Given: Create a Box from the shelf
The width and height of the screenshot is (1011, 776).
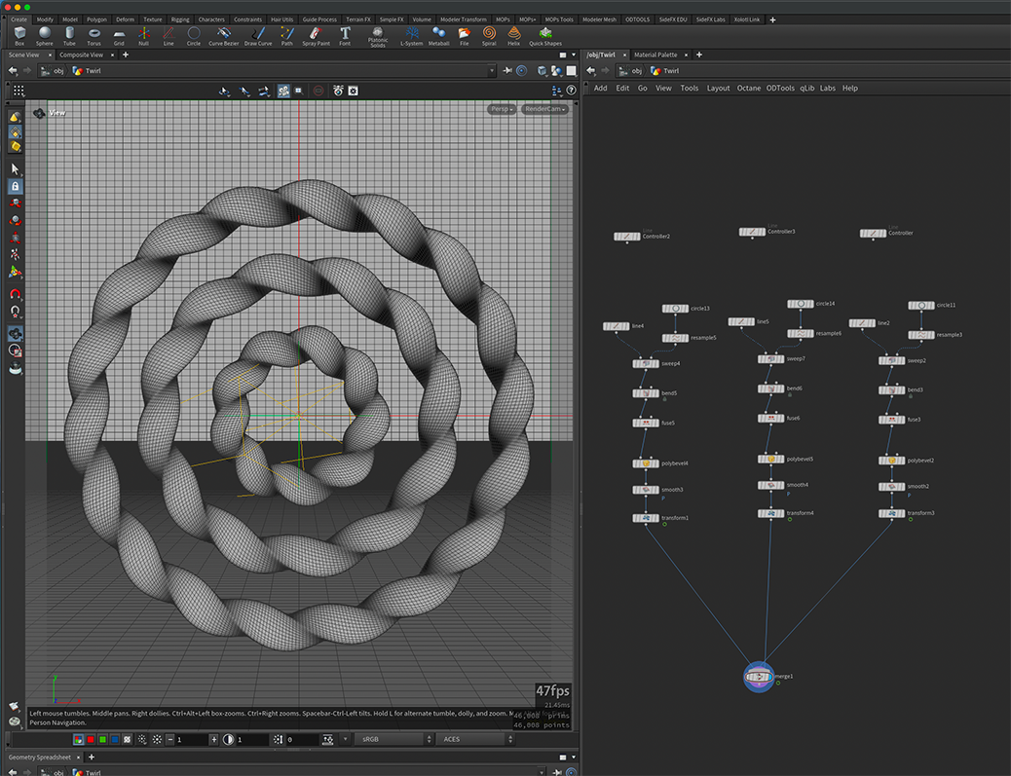Looking at the screenshot, I should pos(19,35).
